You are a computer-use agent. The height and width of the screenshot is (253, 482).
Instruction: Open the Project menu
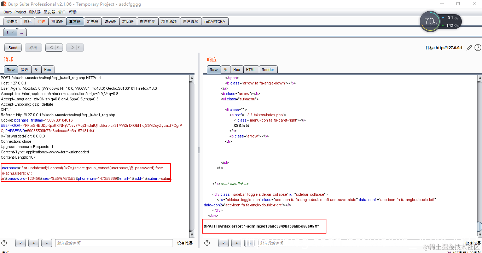tap(20, 12)
